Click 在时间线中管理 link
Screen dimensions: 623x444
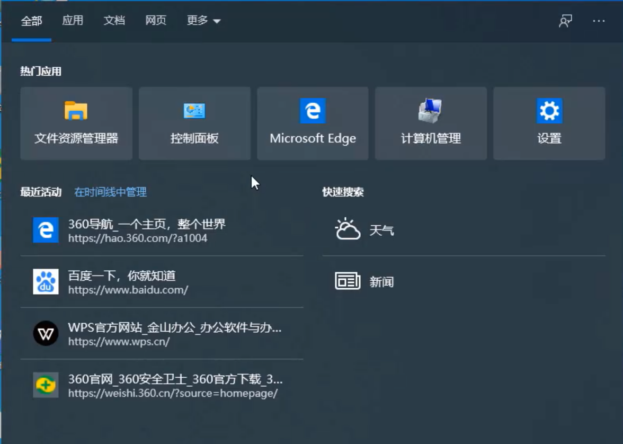110,192
